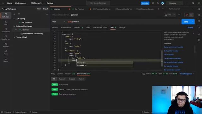Viewport: 202px width, 114px height.
Task: Open the lightbulb icon in right sidebar
Action: pos(199,40)
